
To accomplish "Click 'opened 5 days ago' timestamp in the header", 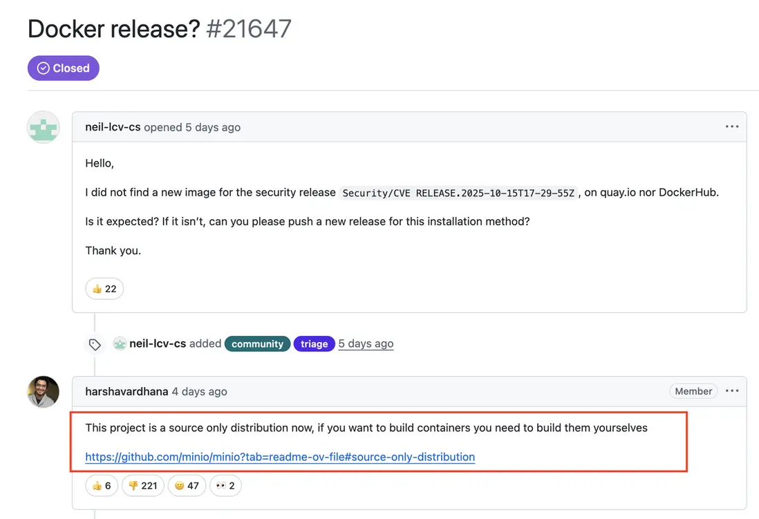I will click(213, 127).
